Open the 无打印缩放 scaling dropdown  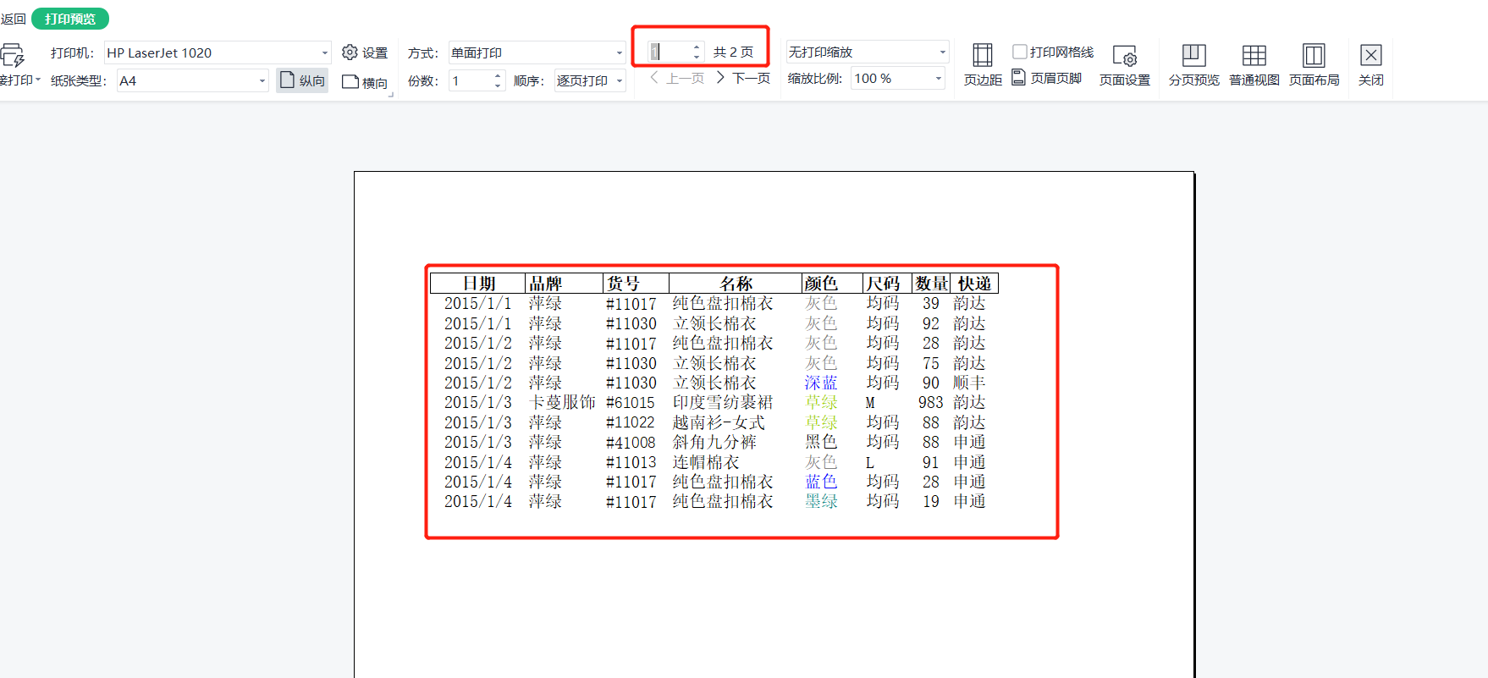(943, 52)
